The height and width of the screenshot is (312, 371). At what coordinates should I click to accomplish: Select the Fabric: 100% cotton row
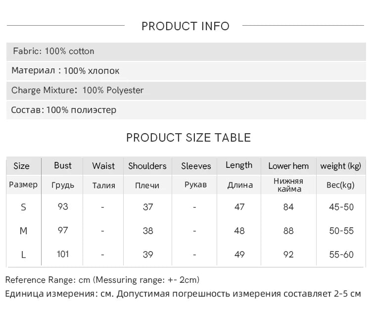coord(186,52)
